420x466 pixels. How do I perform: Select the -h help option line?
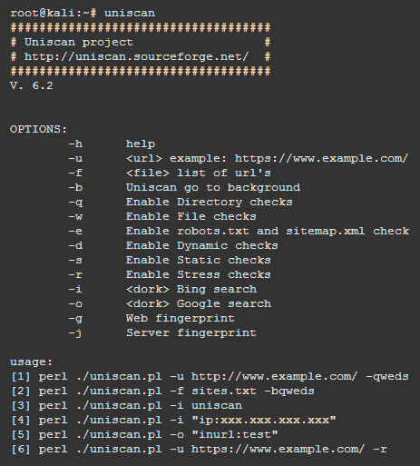point(112,144)
